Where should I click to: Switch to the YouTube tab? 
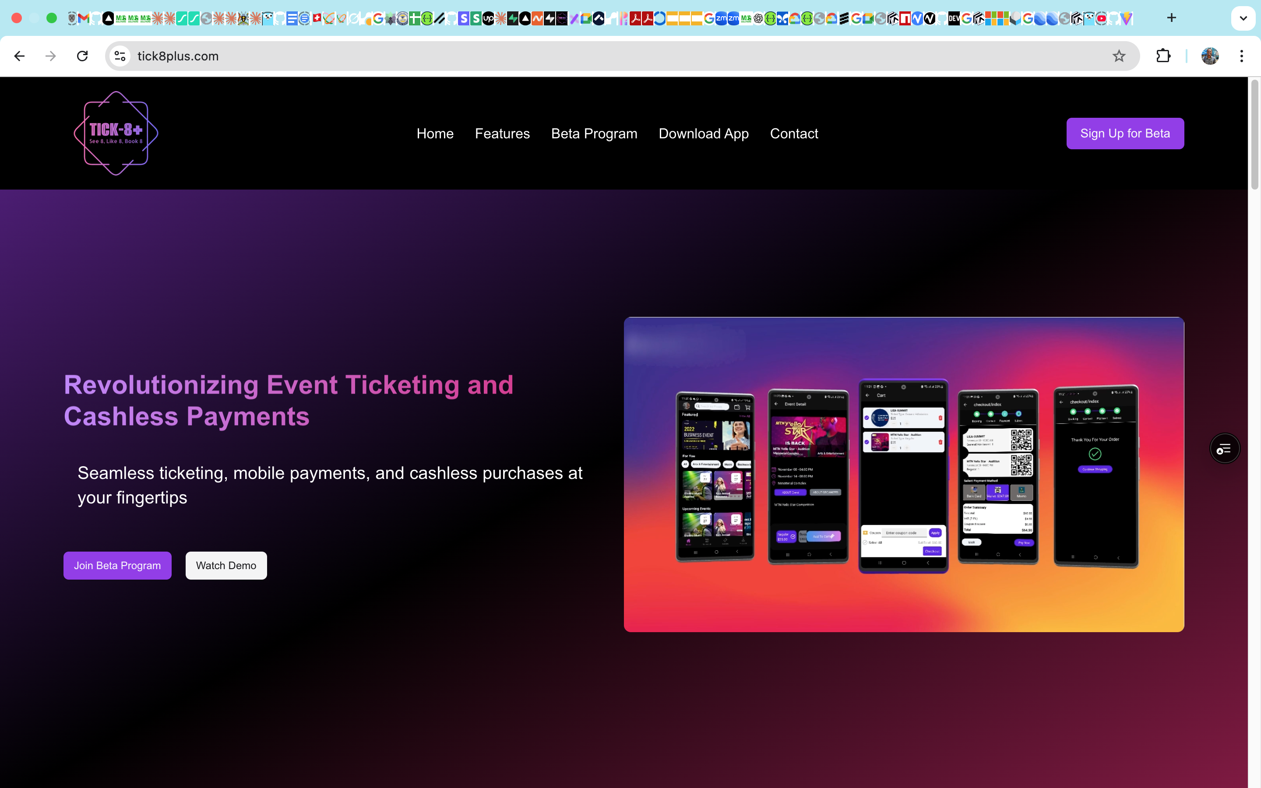tap(1101, 19)
